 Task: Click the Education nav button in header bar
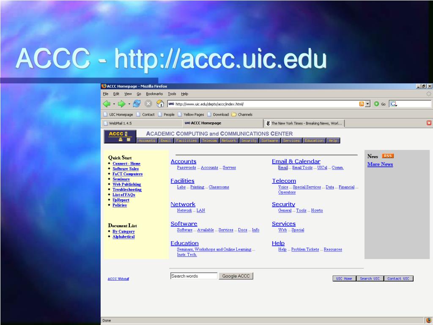(x=314, y=140)
